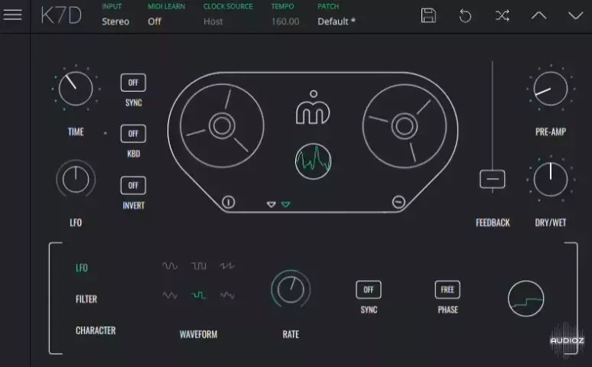This screenshot has height=367, width=592.
Task: Toggle the FREE phase button
Action: pos(447,290)
